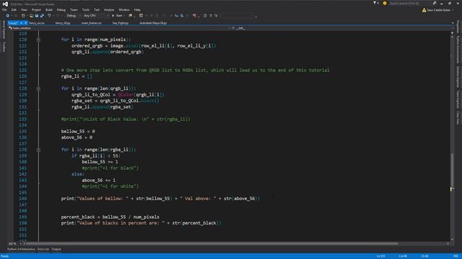Click the open documents list dropdown arrow
Image resolution: width=462 pixels, height=259 pixels.
click(453, 23)
